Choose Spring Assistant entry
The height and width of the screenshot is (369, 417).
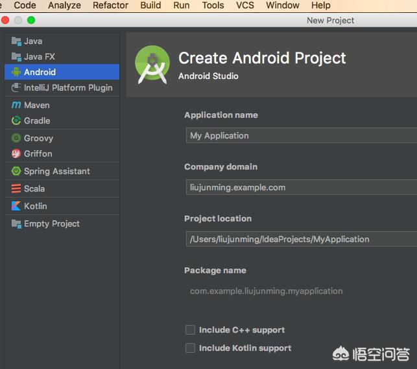62,171
